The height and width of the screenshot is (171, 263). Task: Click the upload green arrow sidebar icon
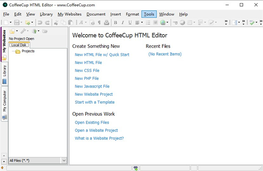34,31
